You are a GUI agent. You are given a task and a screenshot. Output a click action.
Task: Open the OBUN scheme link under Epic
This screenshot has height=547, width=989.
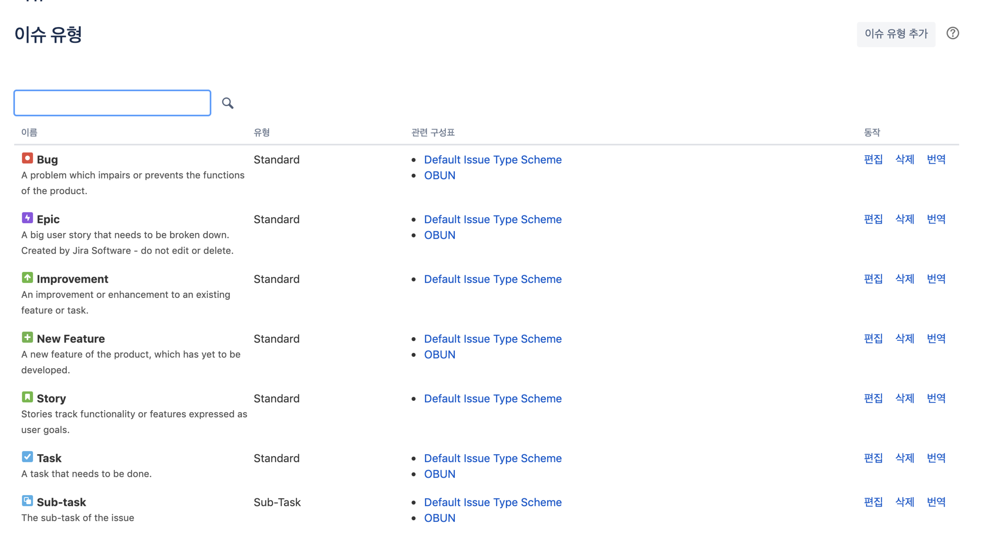coord(439,235)
